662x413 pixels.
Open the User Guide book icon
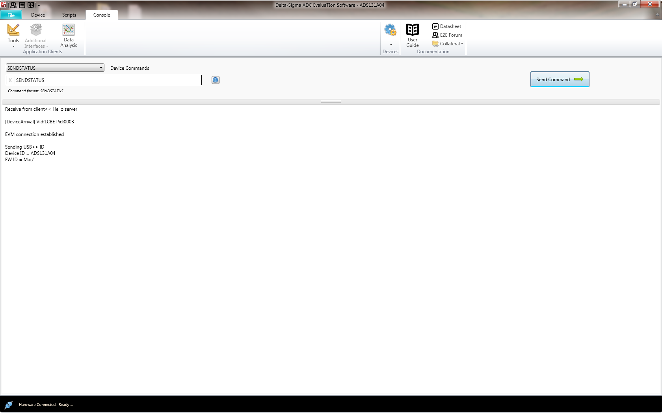click(x=412, y=30)
